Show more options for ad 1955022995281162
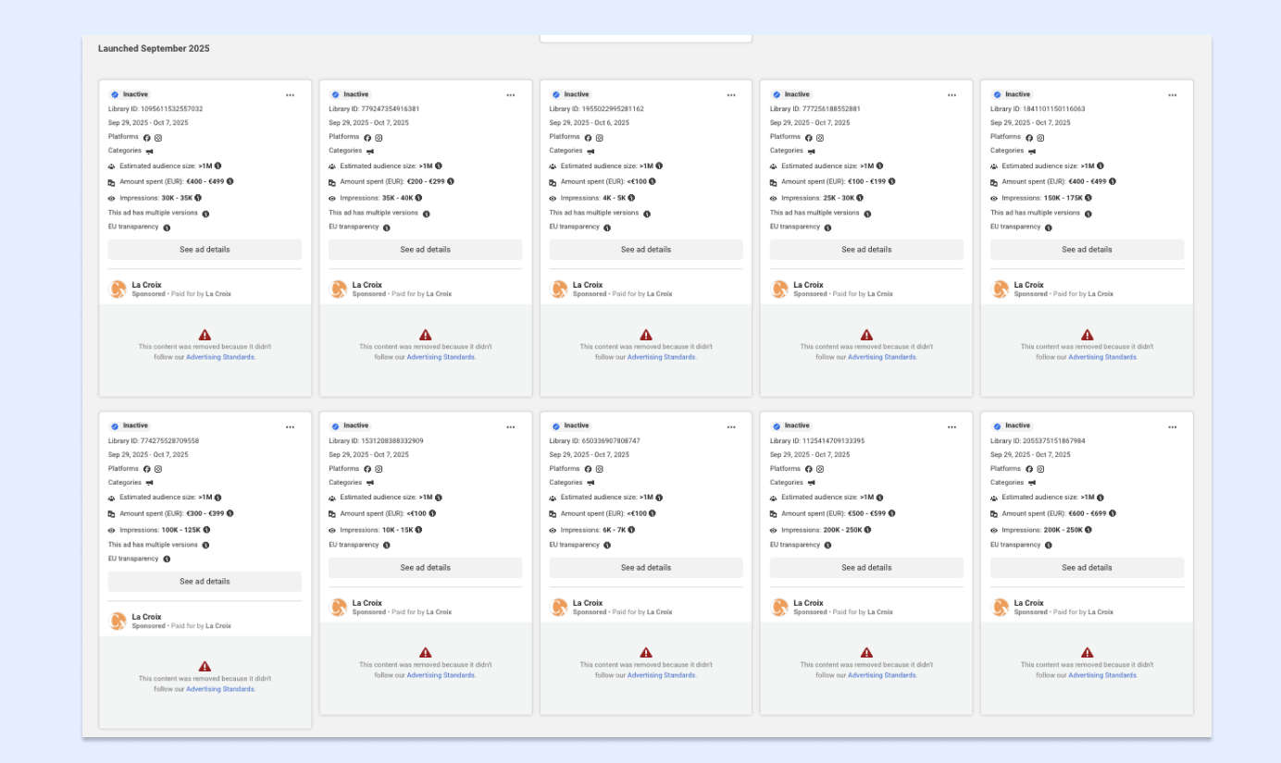Viewport: 1281px width, 763px height. 731,95
